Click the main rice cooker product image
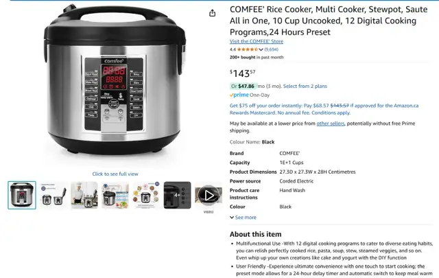The width and height of the screenshot is (439, 278). pos(115,80)
